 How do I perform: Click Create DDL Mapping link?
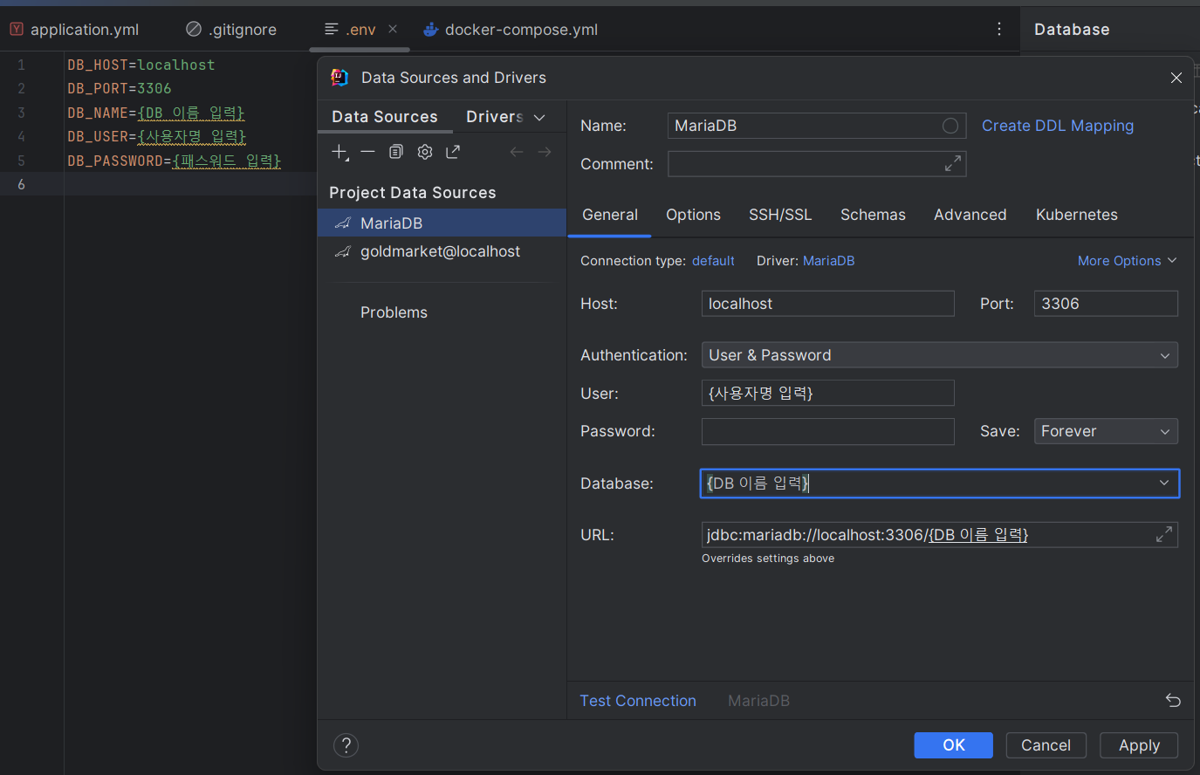1058,126
